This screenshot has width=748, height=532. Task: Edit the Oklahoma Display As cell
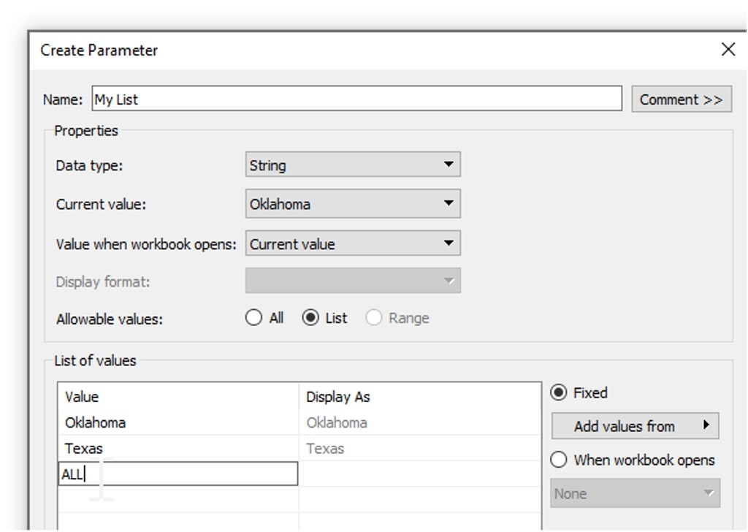click(420, 422)
